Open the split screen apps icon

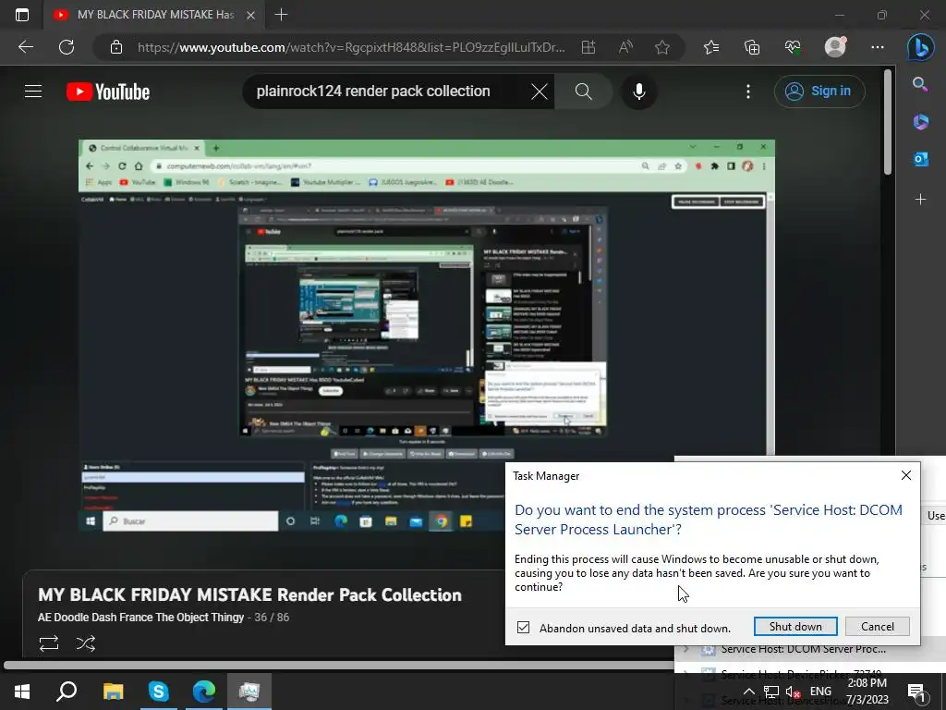(588, 47)
